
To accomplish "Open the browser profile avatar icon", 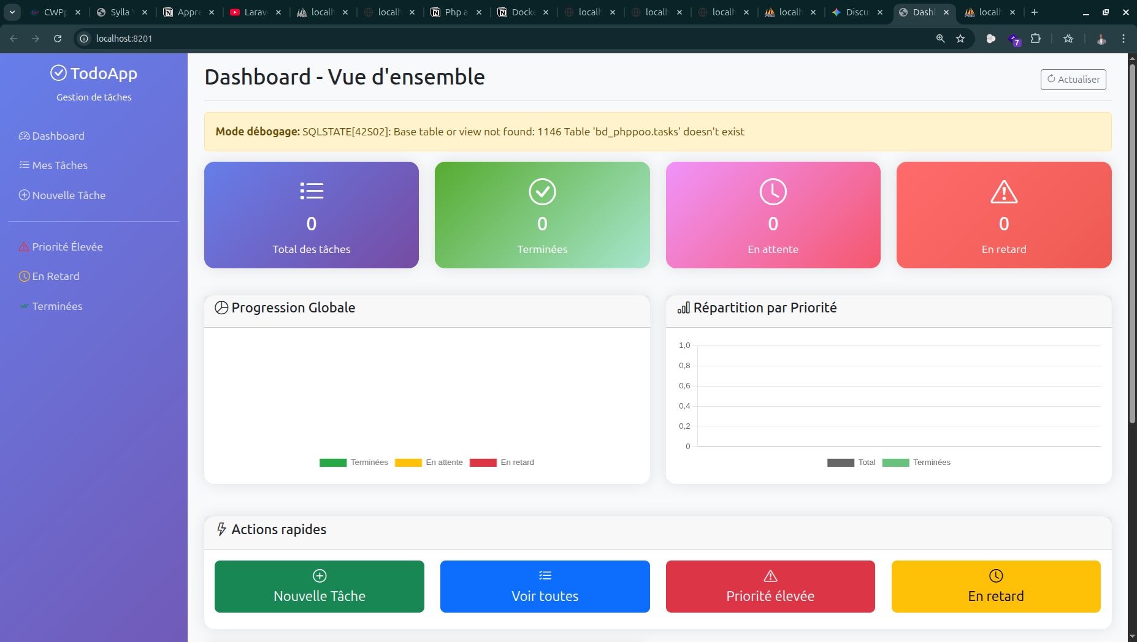I will (1101, 39).
